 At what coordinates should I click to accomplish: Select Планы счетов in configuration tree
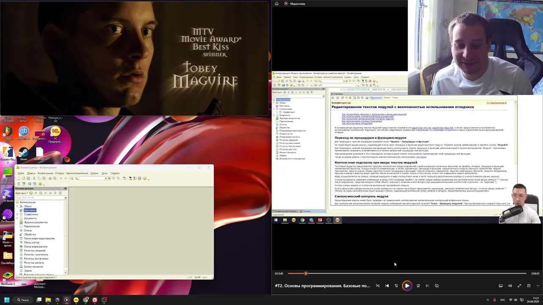point(31,242)
